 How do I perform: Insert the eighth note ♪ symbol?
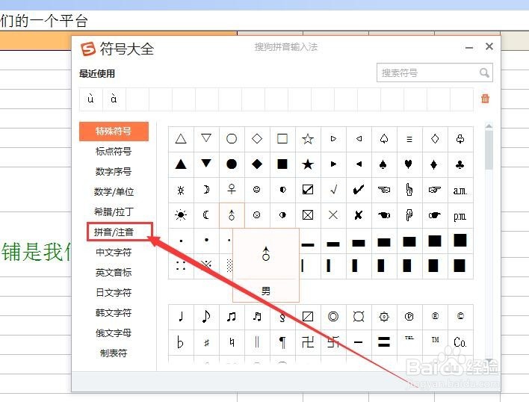[206, 317]
